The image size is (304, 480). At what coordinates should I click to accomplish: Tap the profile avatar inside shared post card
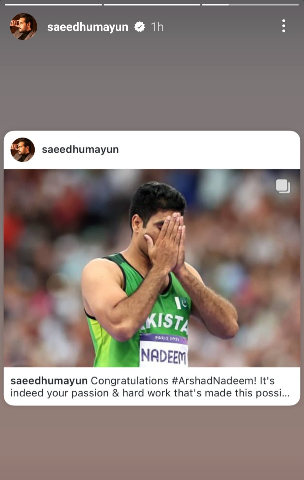tap(23, 150)
